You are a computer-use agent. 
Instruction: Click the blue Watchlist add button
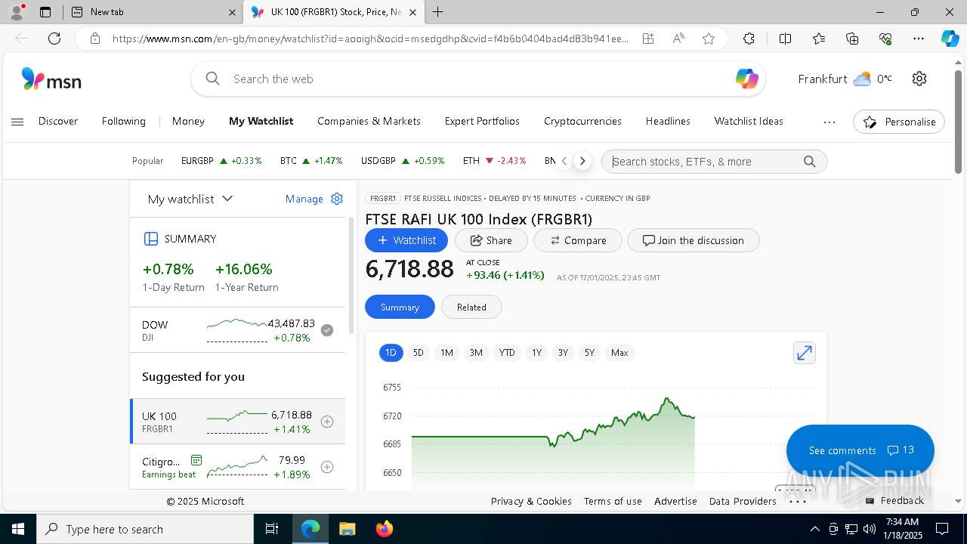(406, 240)
